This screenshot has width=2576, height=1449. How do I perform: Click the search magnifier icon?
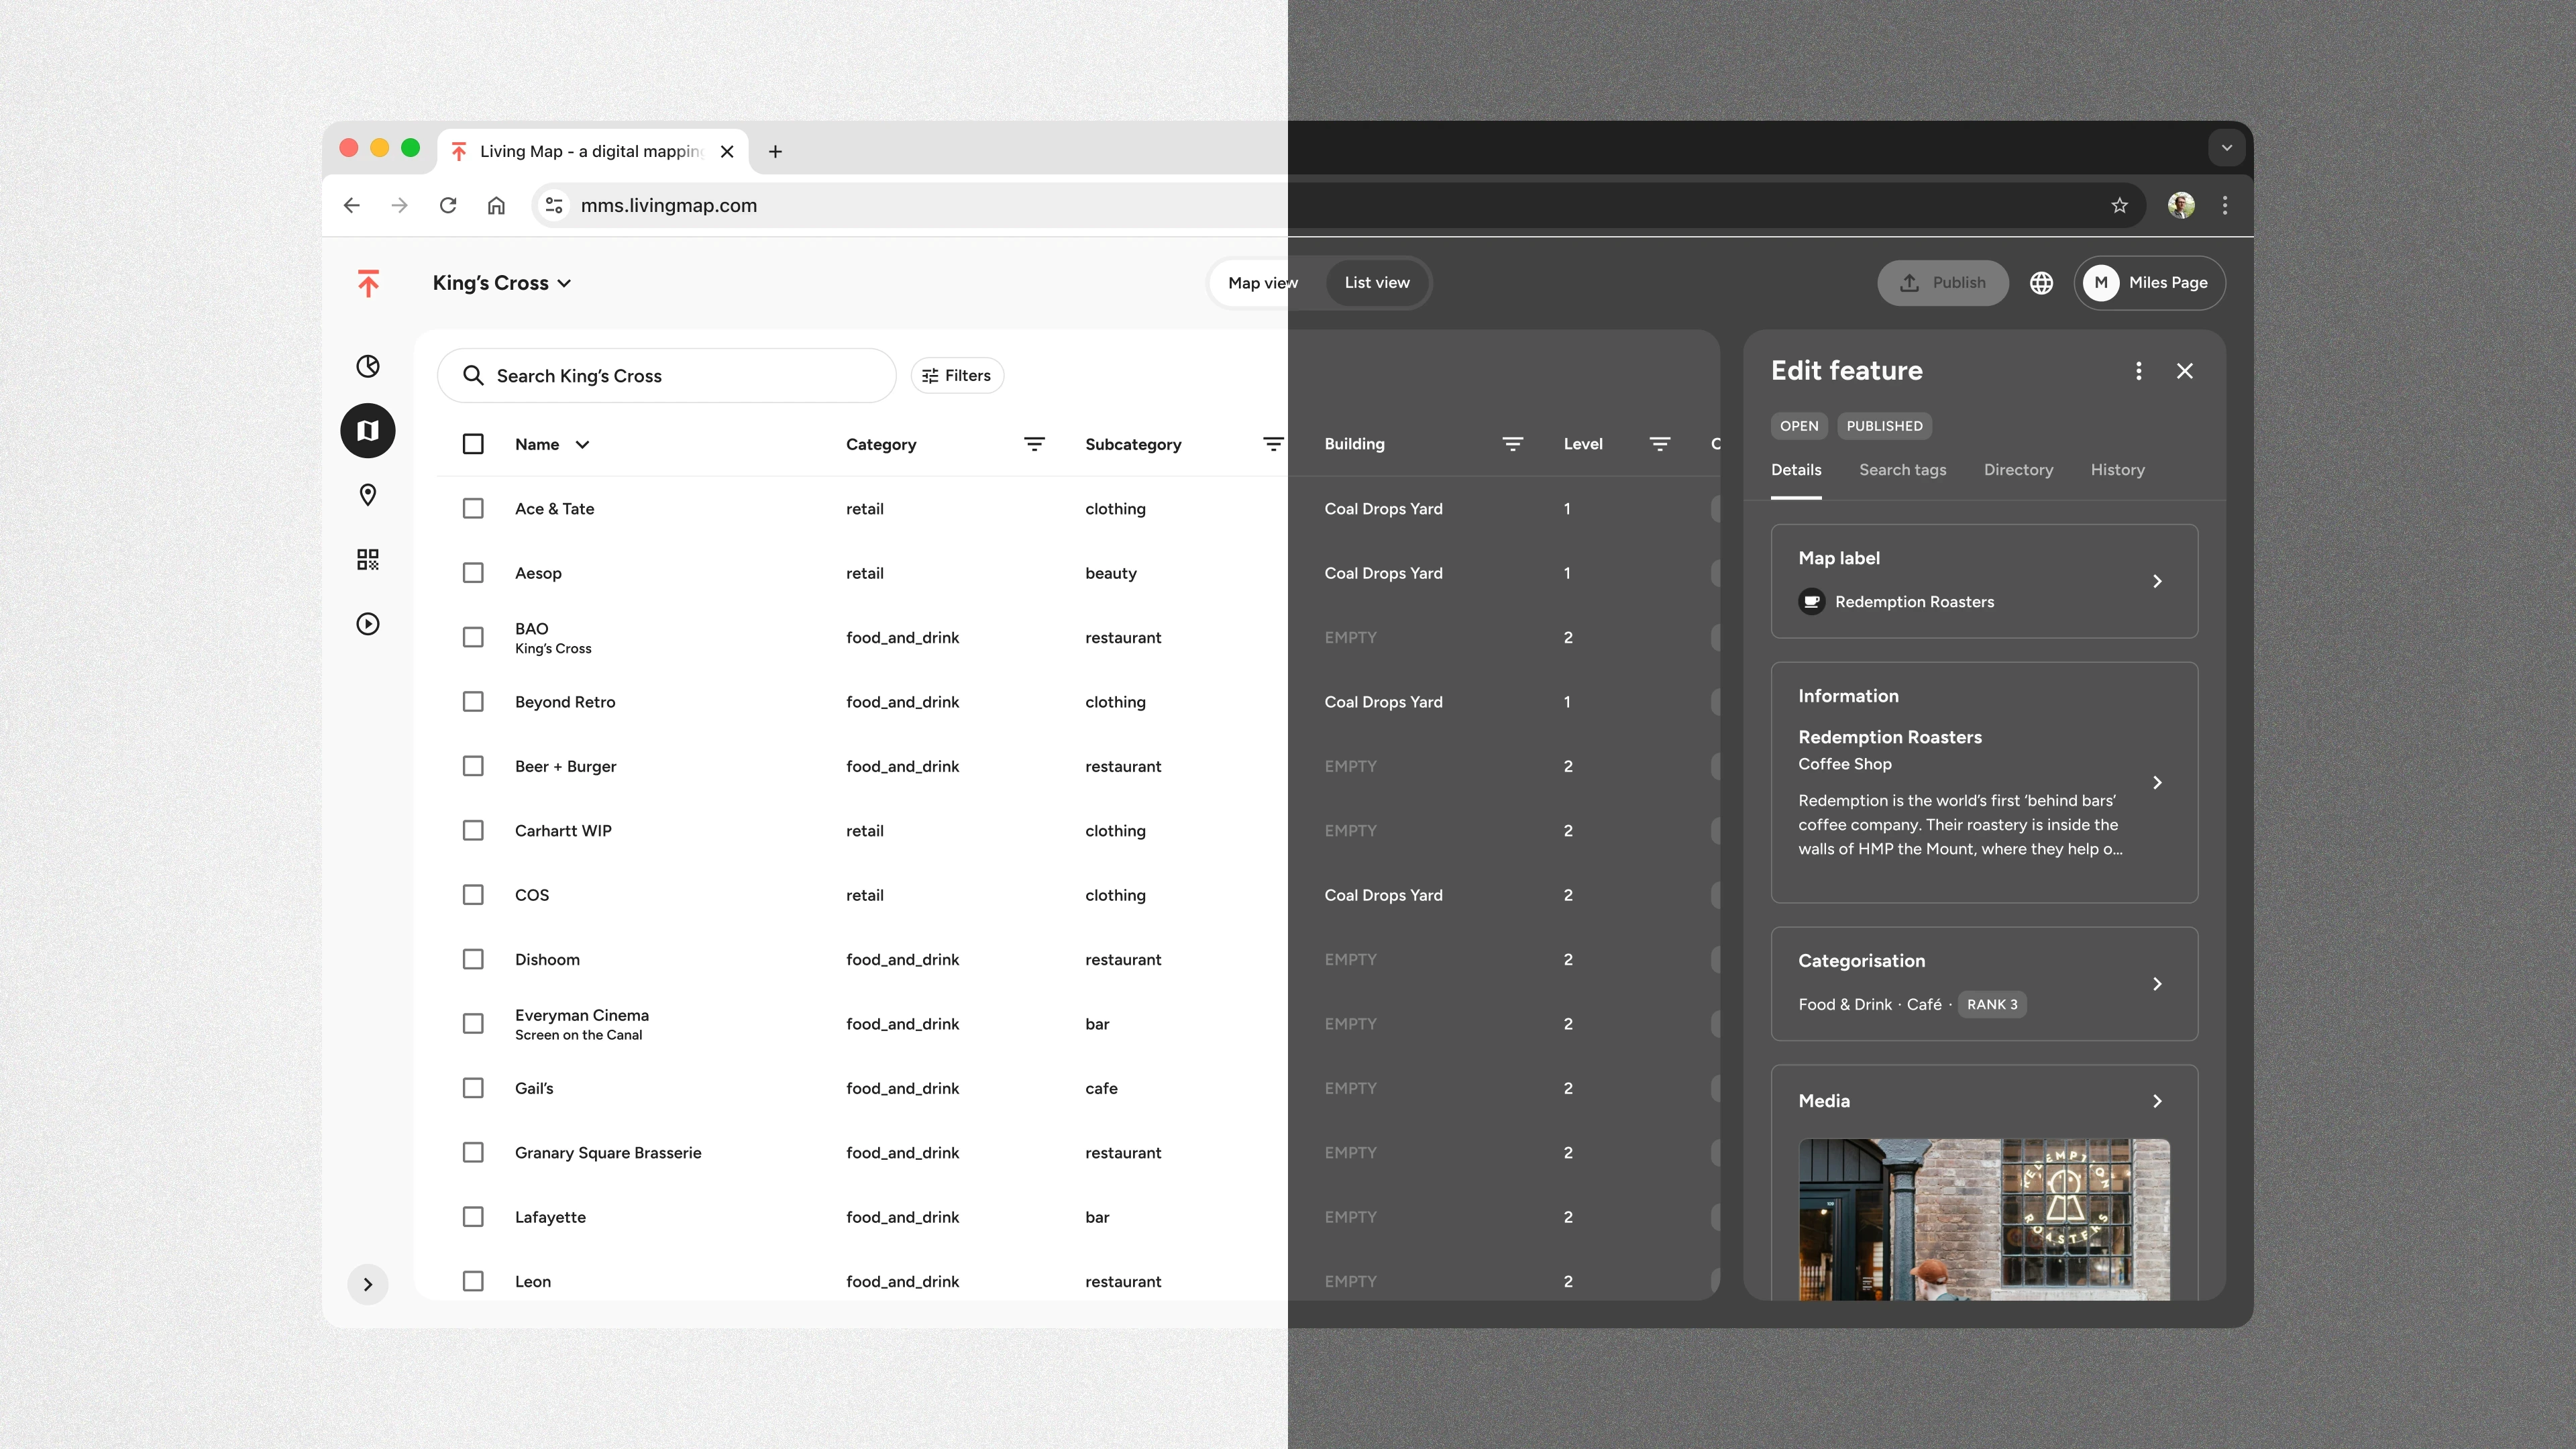click(x=473, y=375)
